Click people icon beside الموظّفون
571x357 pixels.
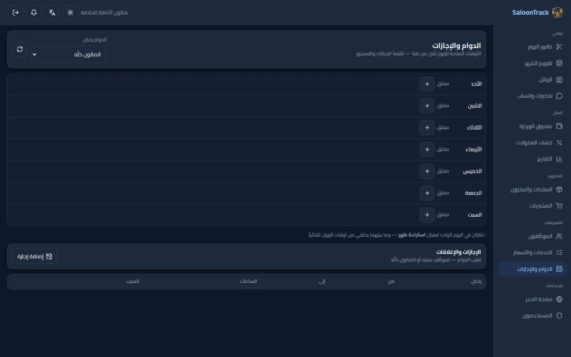point(559,236)
